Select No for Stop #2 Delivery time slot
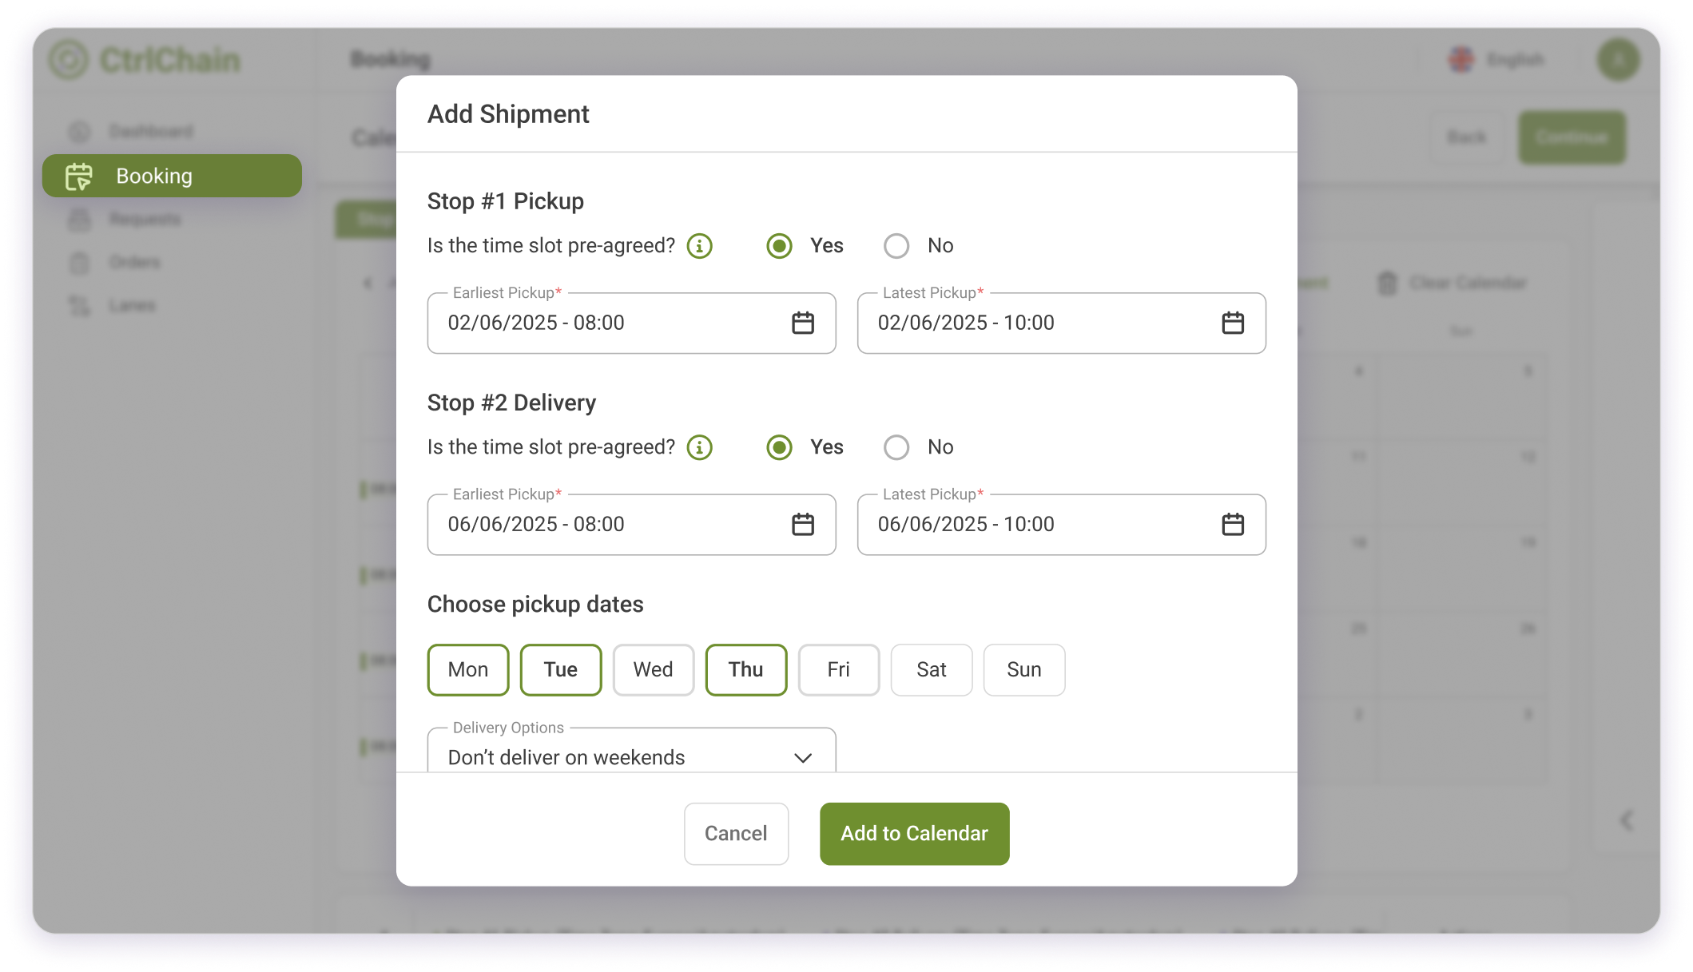Screen dimensions: 1693x972 tap(896, 447)
